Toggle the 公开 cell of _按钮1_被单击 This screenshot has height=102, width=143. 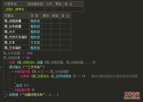(49, 9)
